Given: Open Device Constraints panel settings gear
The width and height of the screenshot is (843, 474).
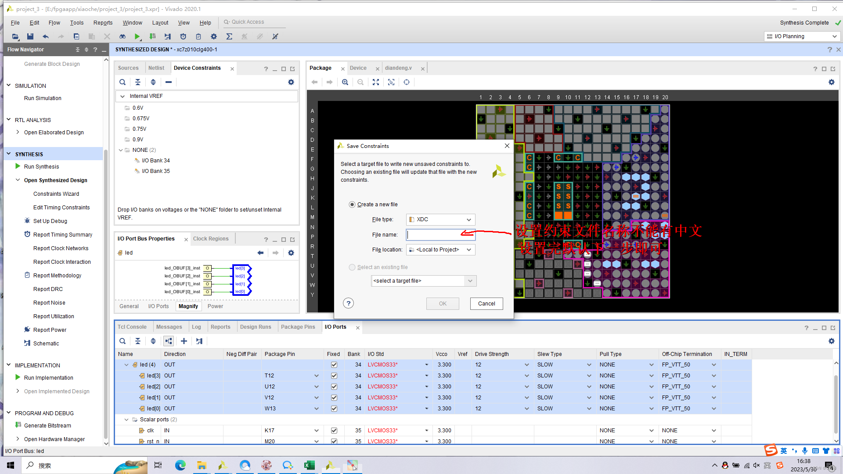Looking at the screenshot, I should click(x=291, y=82).
